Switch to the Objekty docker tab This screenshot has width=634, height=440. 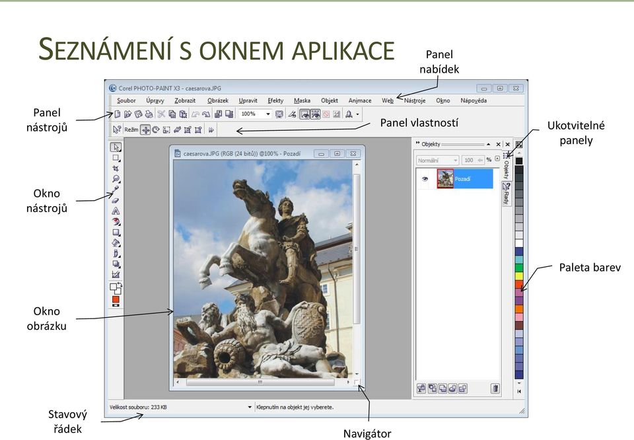coord(506,166)
